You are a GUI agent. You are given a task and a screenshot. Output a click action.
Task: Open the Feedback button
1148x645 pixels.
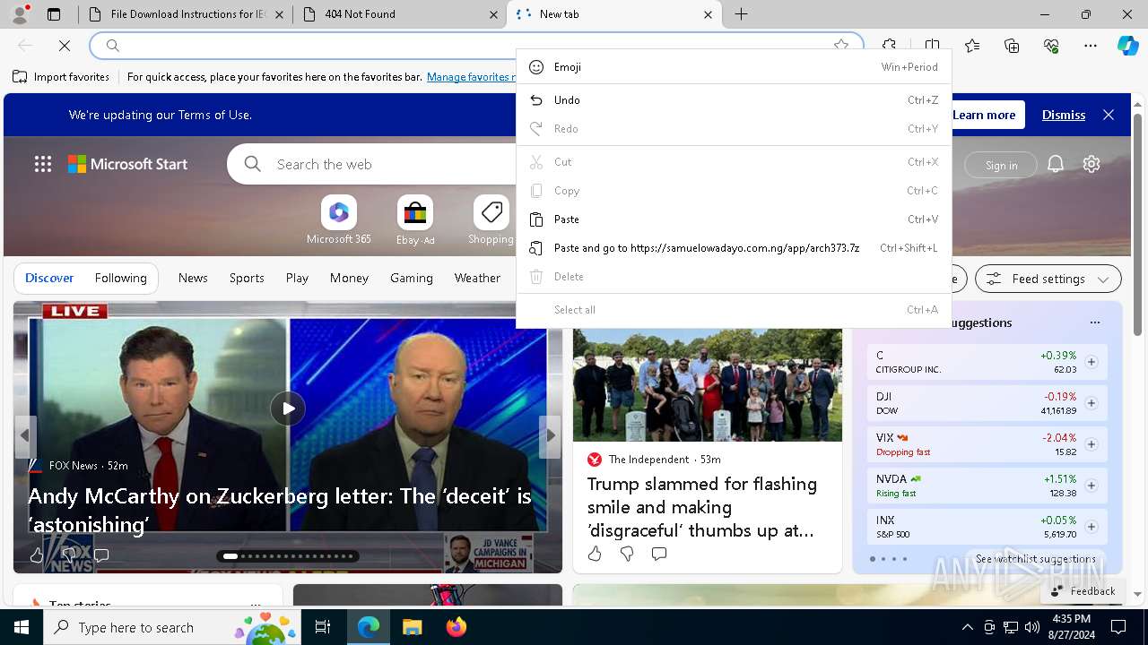(1083, 590)
